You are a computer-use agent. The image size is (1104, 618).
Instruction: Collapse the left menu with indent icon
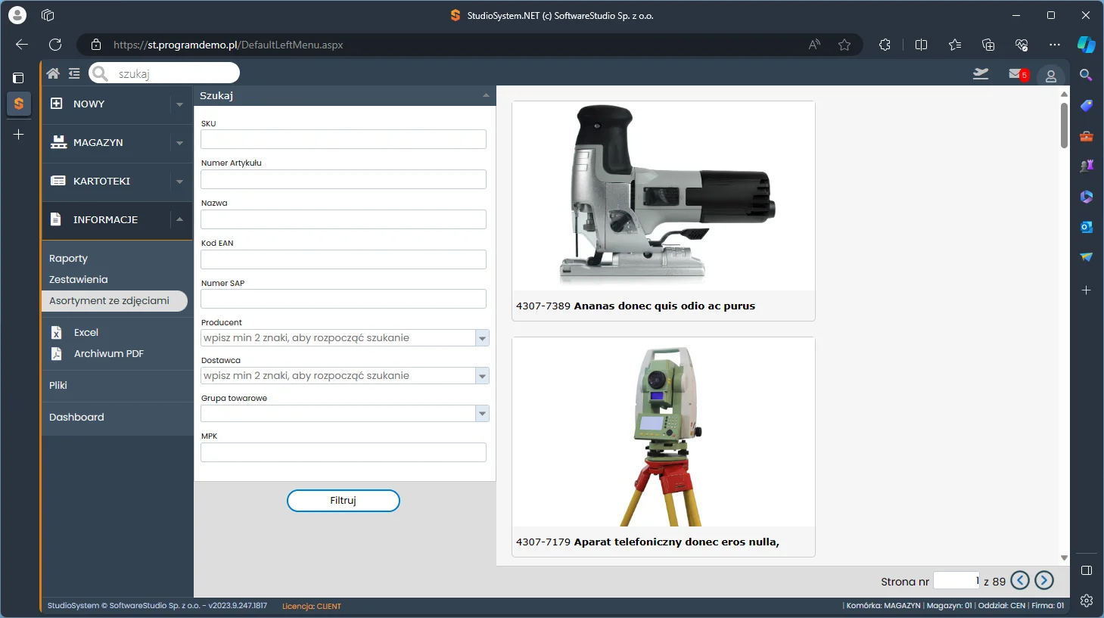pos(74,73)
